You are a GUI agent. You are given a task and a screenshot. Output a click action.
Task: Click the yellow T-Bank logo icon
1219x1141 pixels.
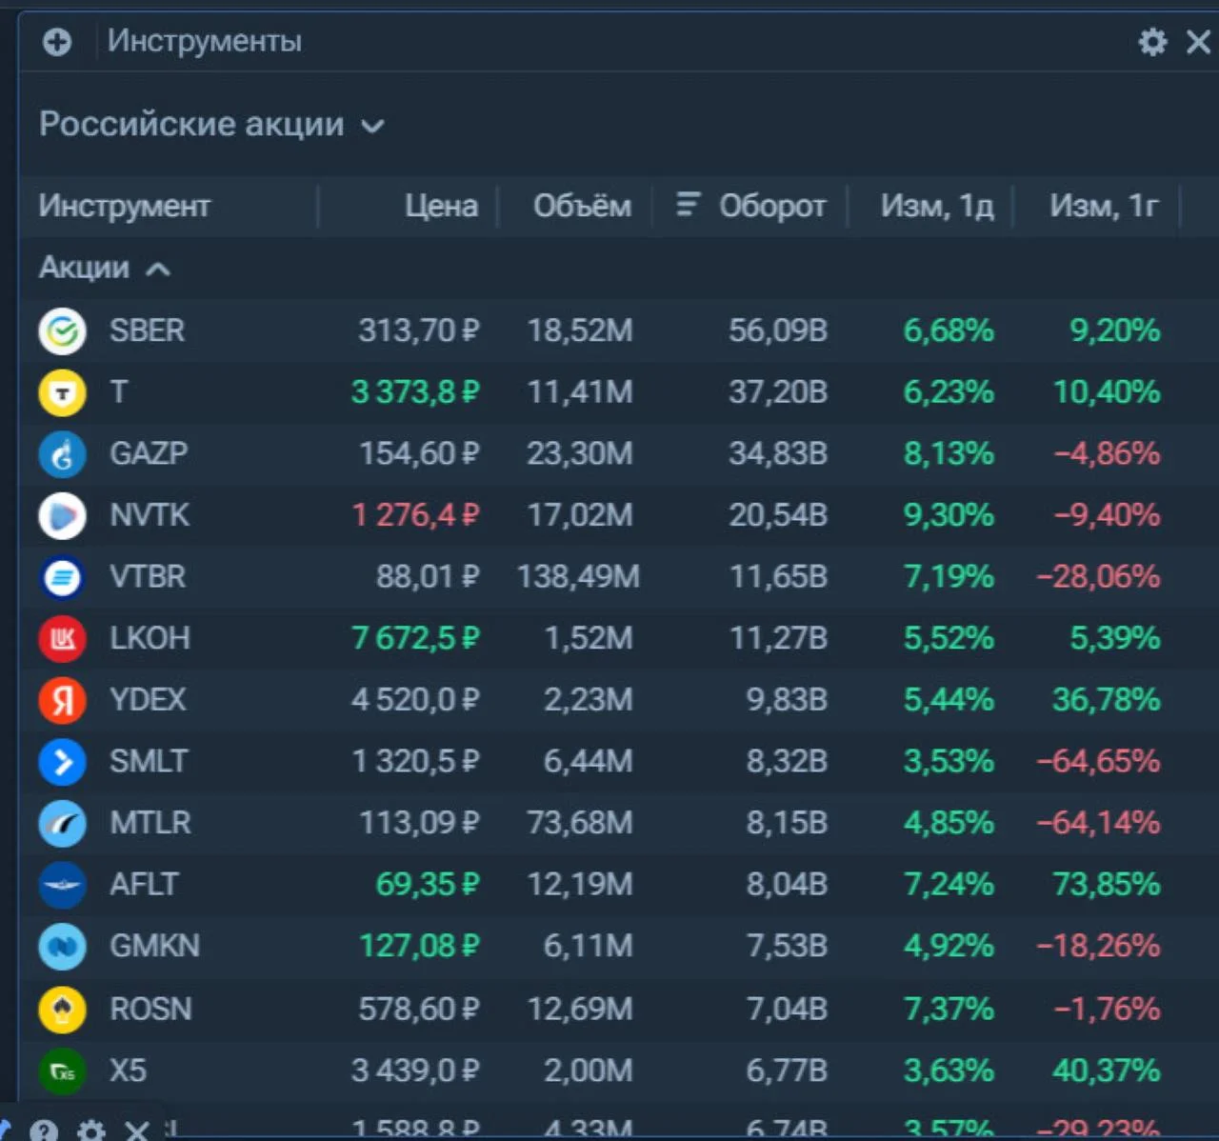[x=63, y=392]
